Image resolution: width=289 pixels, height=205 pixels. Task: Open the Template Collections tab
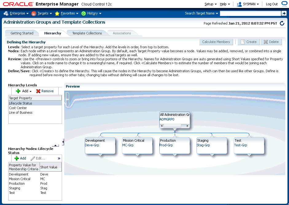[87, 33]
